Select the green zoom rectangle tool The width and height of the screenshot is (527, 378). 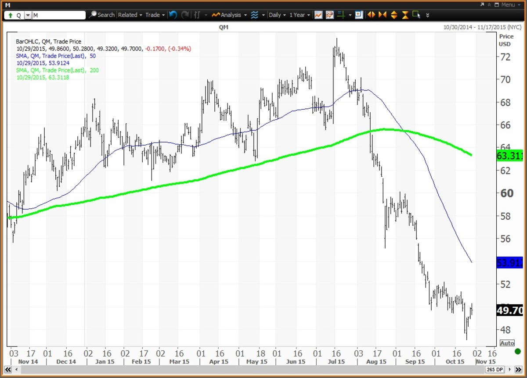[x=416, y=15]
